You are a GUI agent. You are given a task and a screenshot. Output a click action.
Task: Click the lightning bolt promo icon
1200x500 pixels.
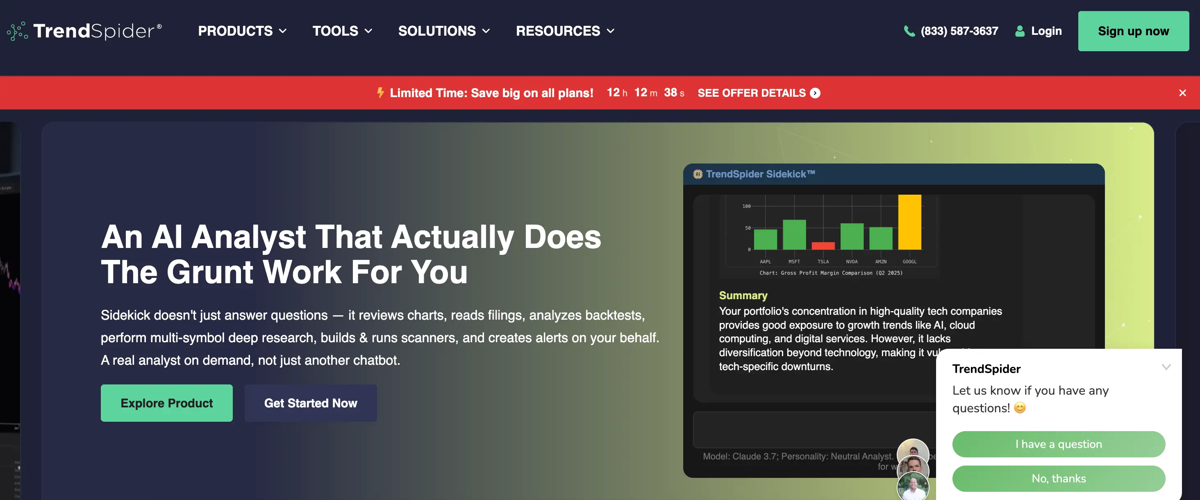[381, 93]
